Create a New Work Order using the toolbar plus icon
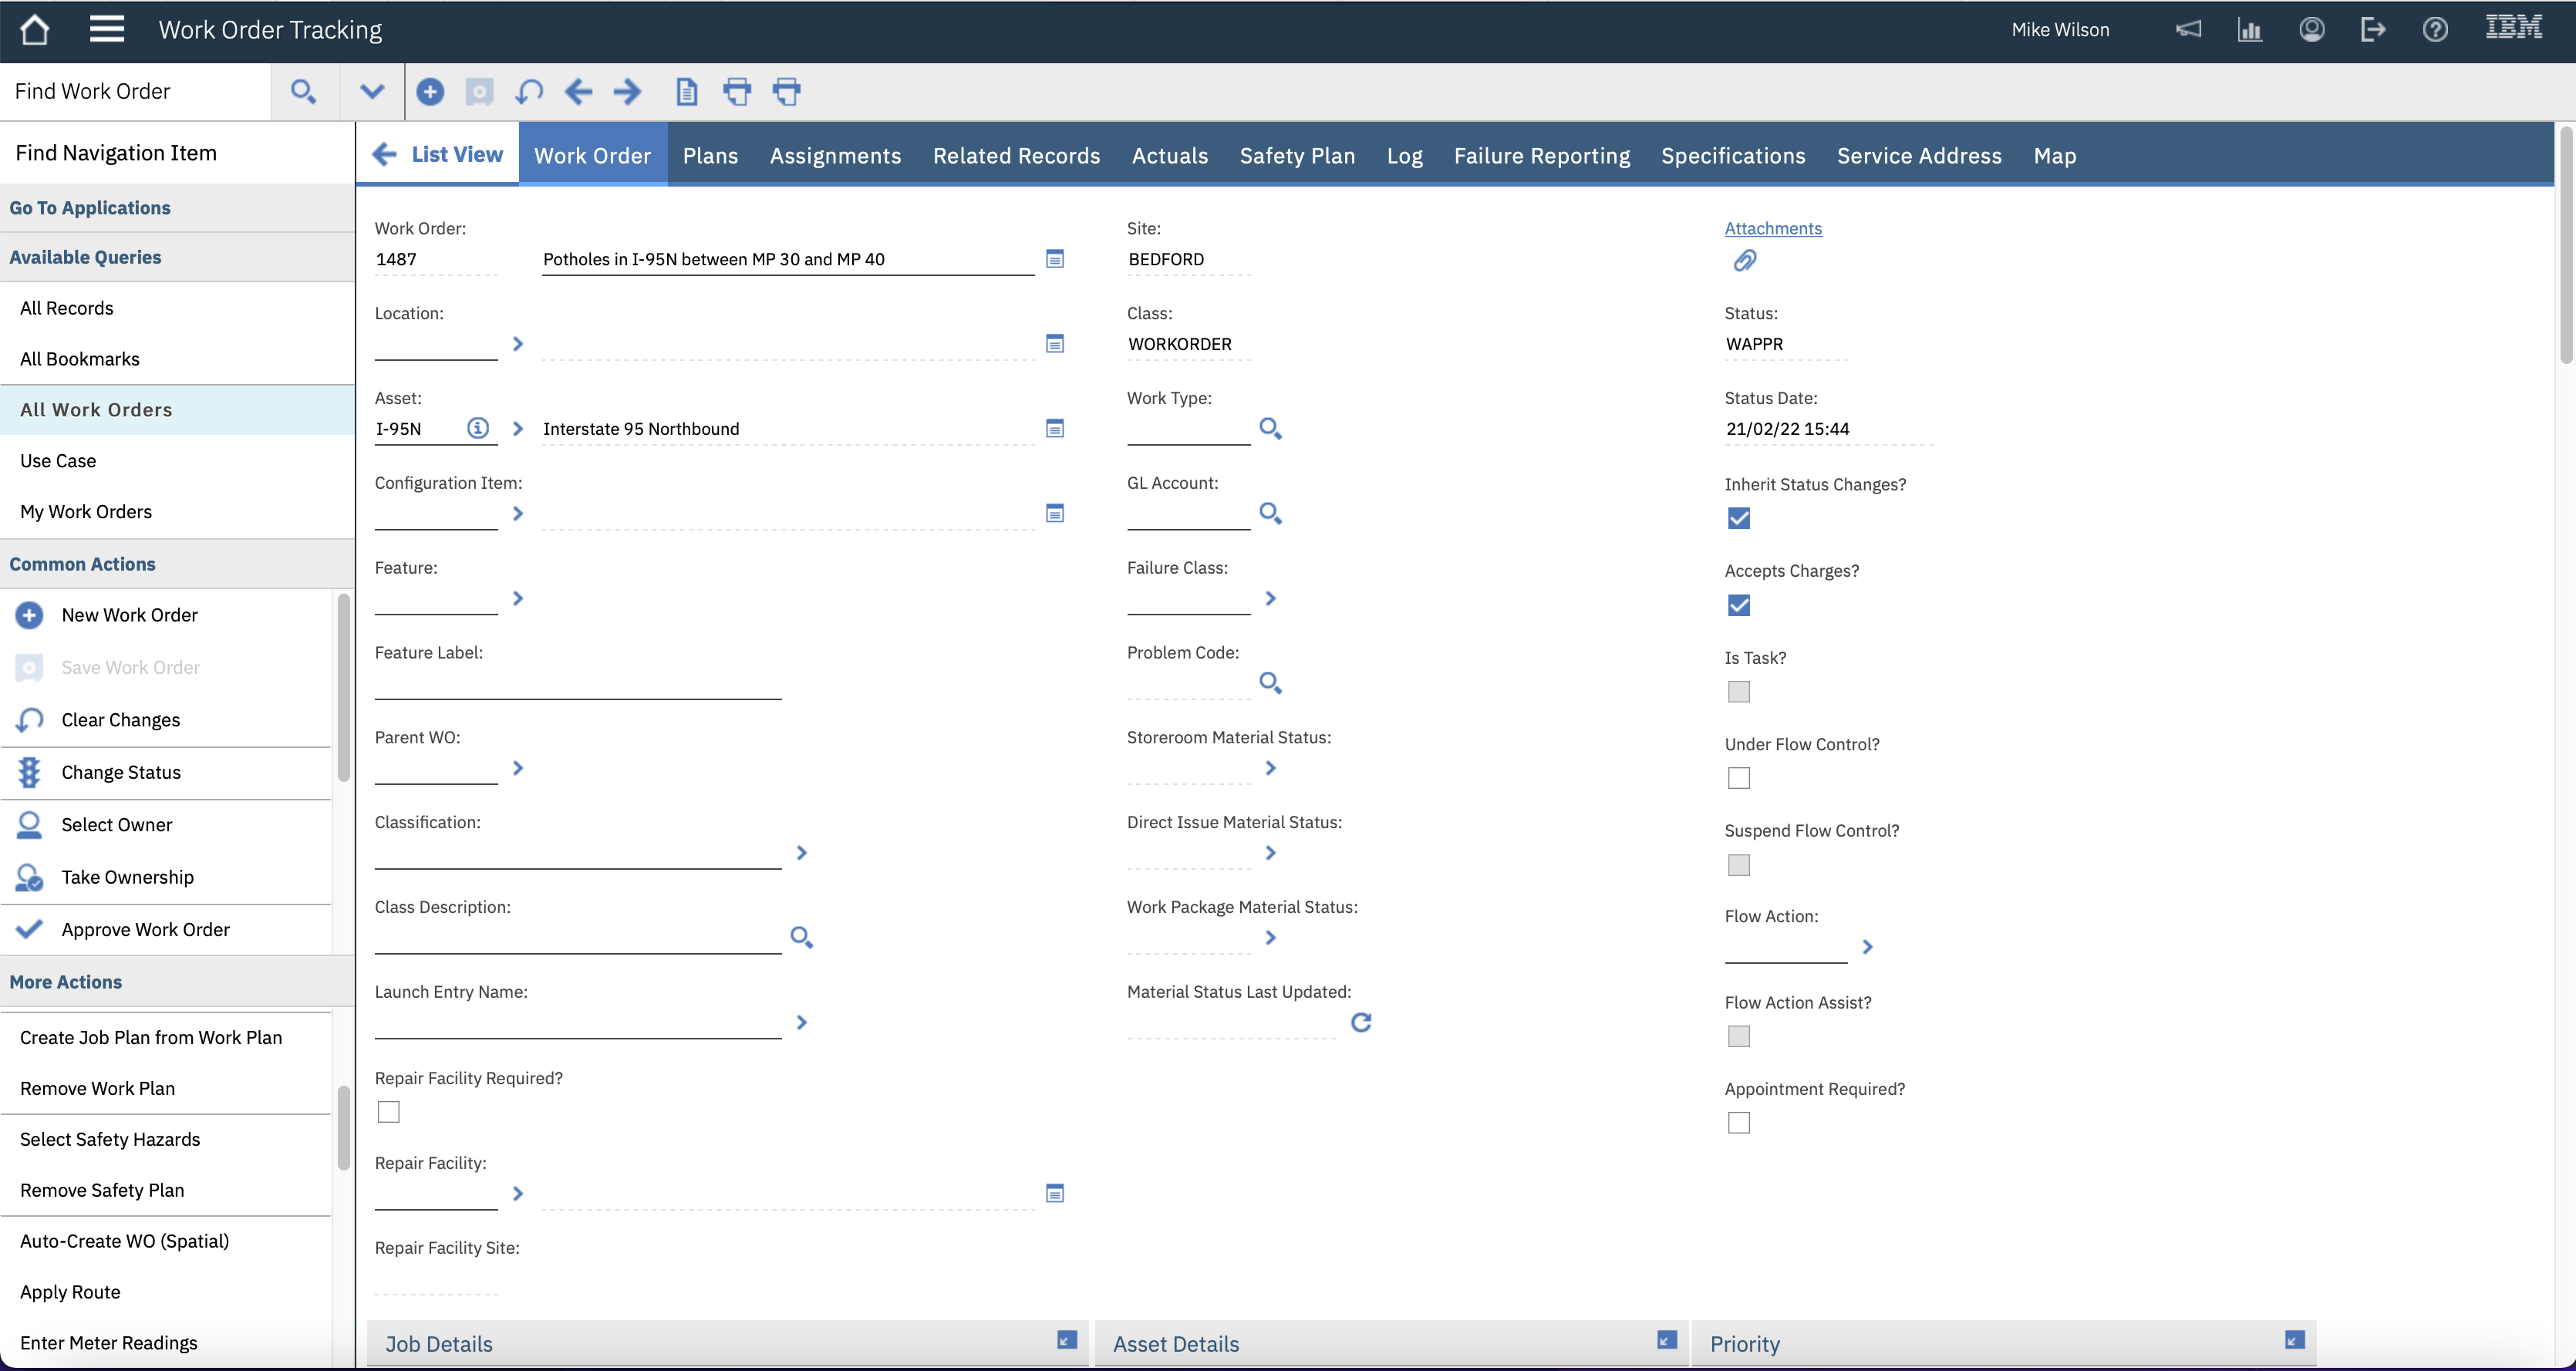Image resolution: width=2576 pixels, height=1371 pixels. click(x=430, y=91)
